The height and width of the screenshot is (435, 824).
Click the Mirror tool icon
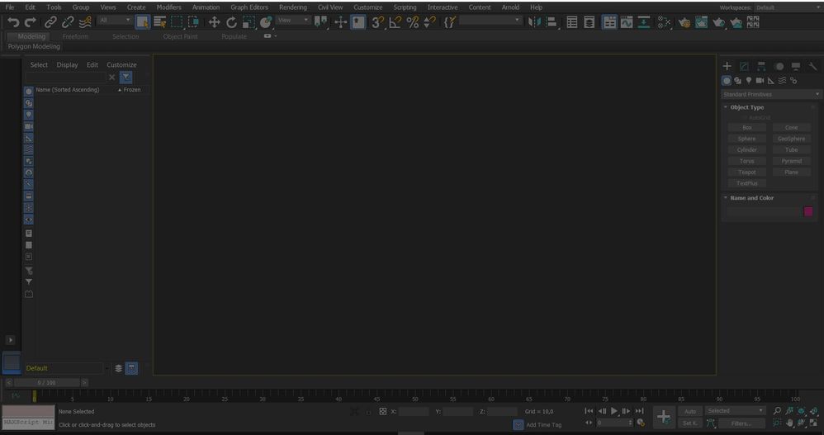[534, 22]
